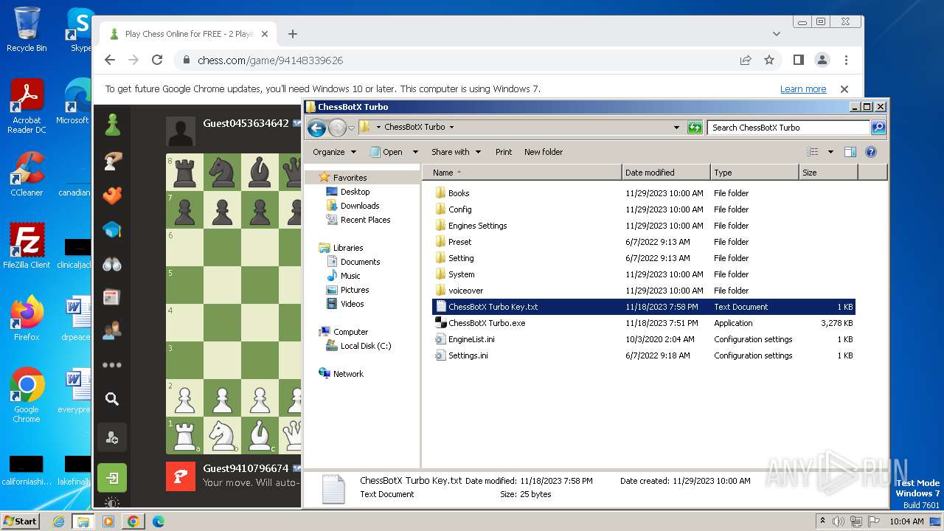Open the Chess.com pawn logo home icon

(112, 125)
